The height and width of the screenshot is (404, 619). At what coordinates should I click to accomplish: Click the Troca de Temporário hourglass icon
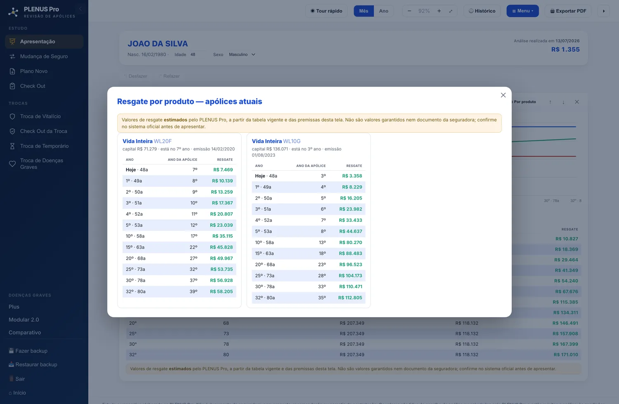pyautogui.click(x=12, y=146)
